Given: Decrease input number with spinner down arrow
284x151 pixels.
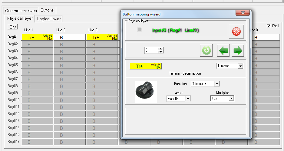Looking at the screenshot, I should (x=161, y=52).
